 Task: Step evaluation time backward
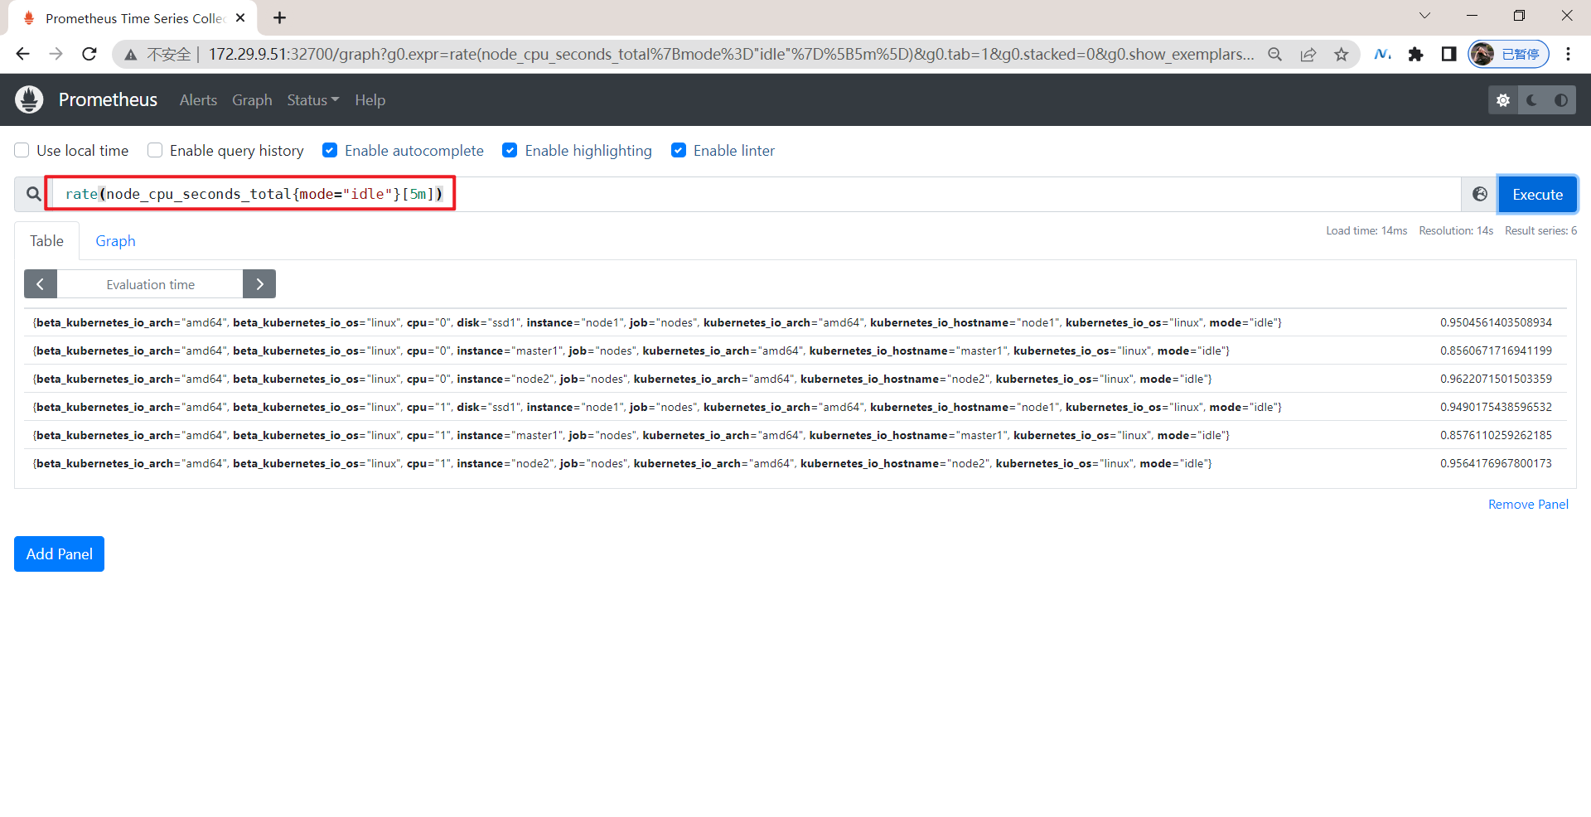pyautogui.click(x=41, y=284)
